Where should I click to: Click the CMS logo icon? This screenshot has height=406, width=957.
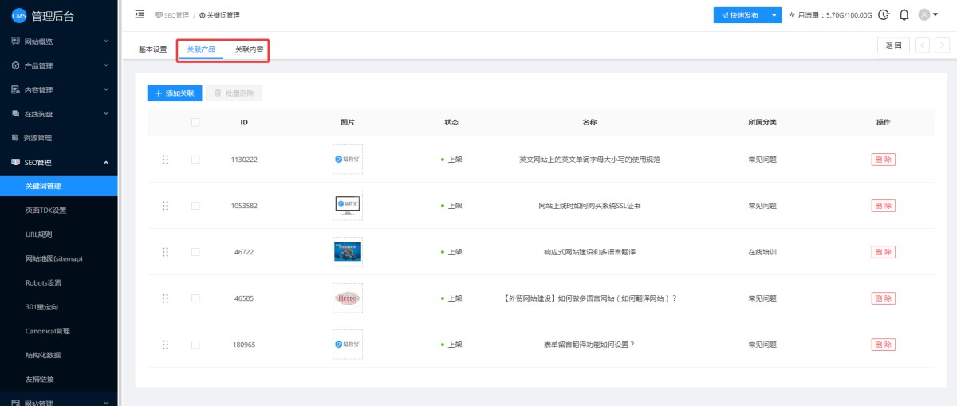click(x=18, y=15)
